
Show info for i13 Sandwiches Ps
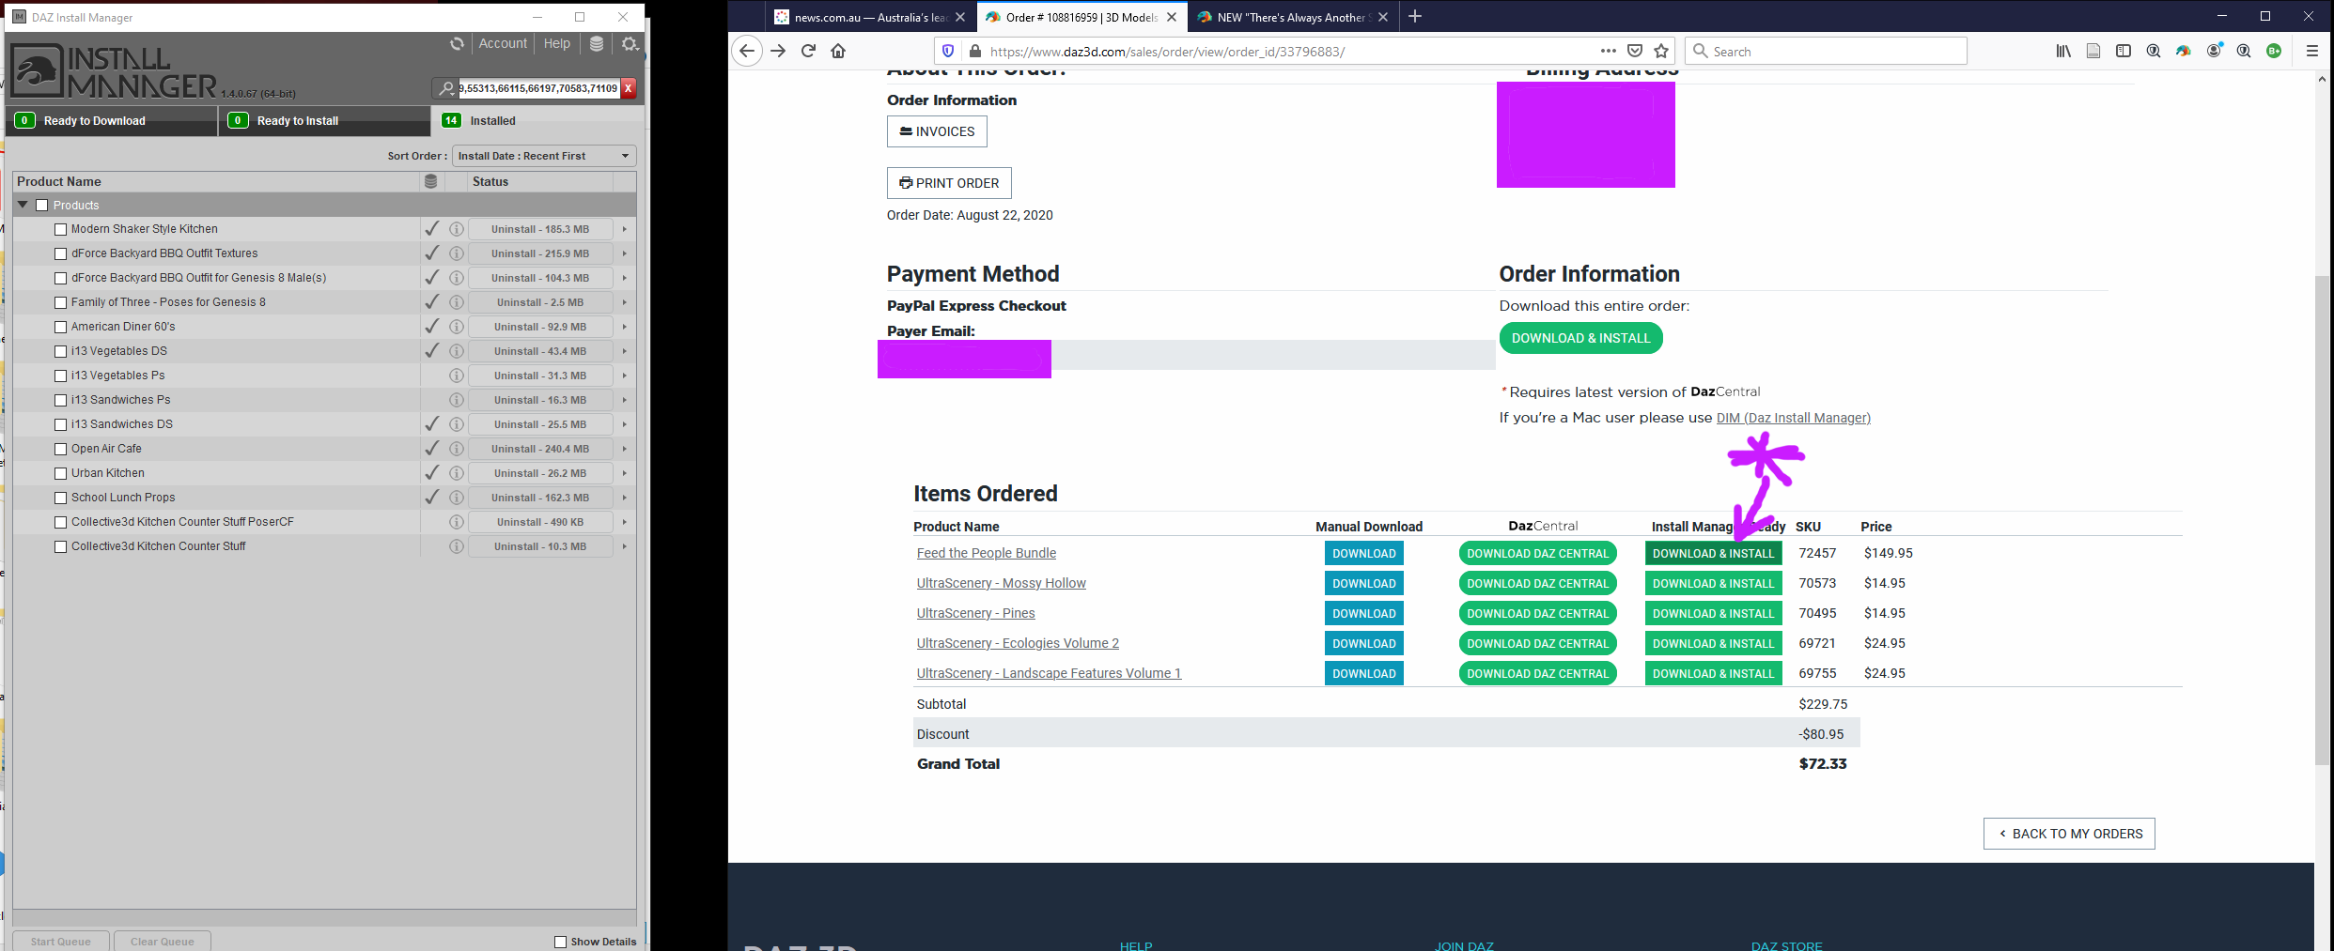pyautogui.click(x=457, y=400)
